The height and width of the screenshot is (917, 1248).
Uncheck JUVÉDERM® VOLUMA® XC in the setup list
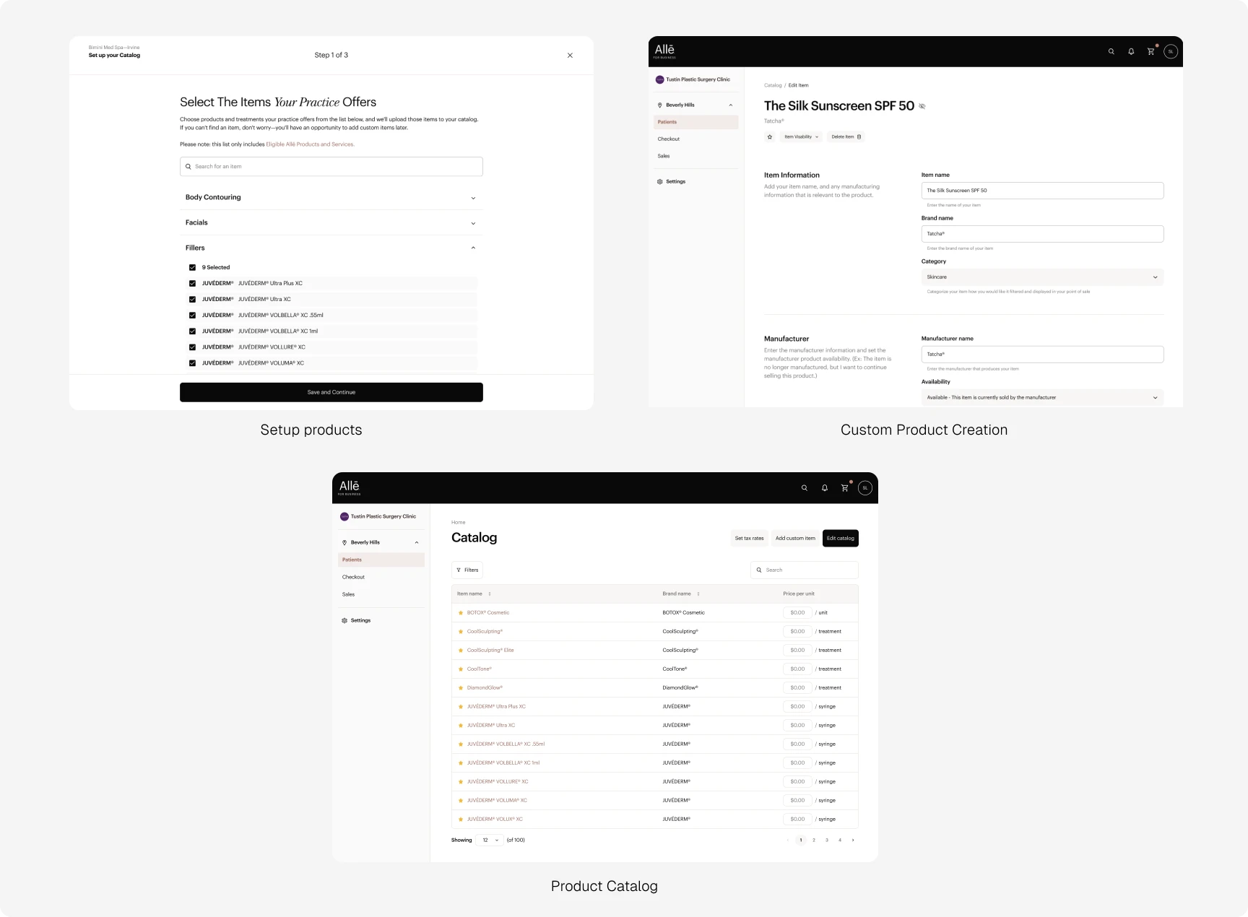[x=192, y=362]
